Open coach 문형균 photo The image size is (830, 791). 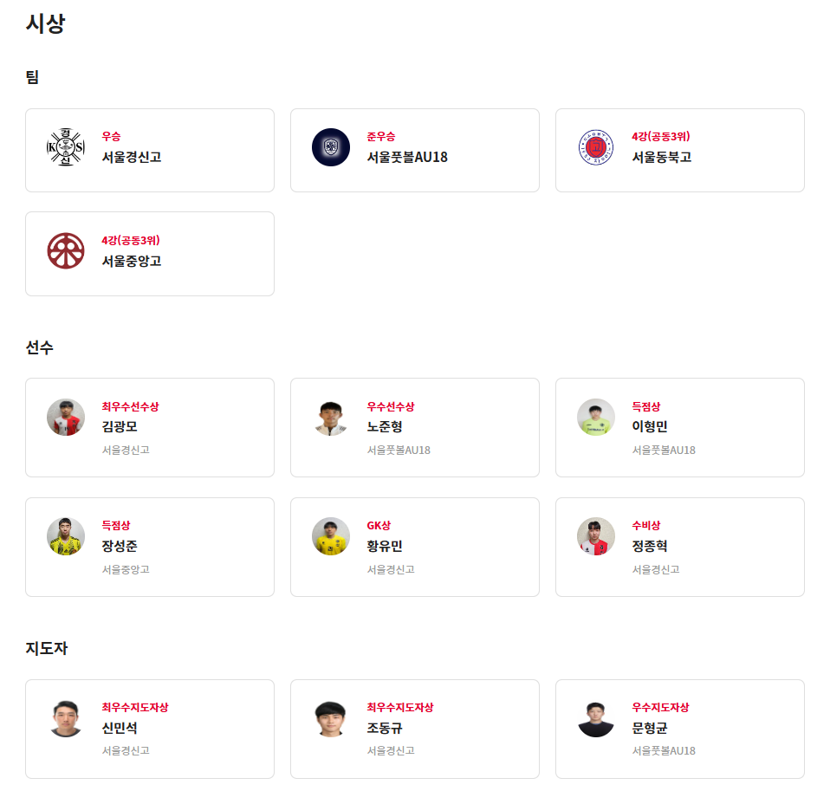(596, 719)
